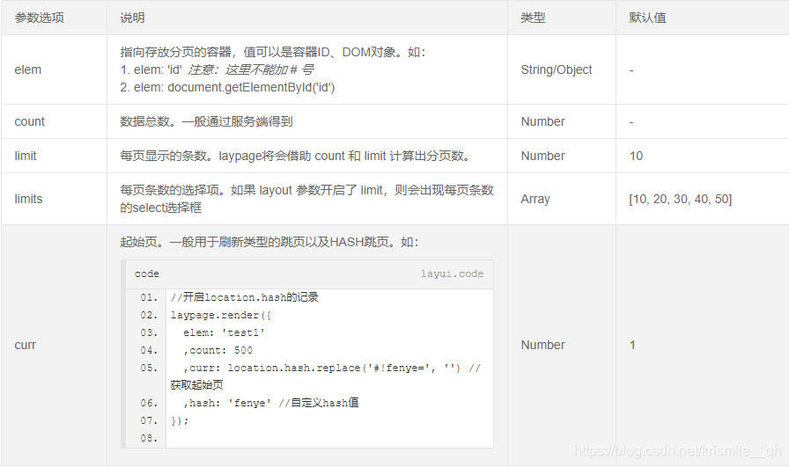Viewport: 789px width, 467px height.
Task: Click code line ,count: 500
Action: pos(218,350)
